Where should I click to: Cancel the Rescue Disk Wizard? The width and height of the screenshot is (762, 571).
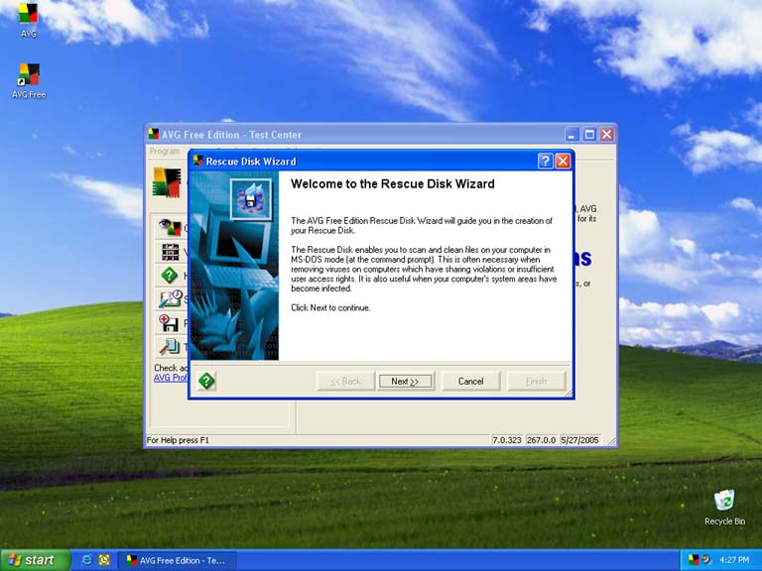pyautogui.click(x=470, y=381)
